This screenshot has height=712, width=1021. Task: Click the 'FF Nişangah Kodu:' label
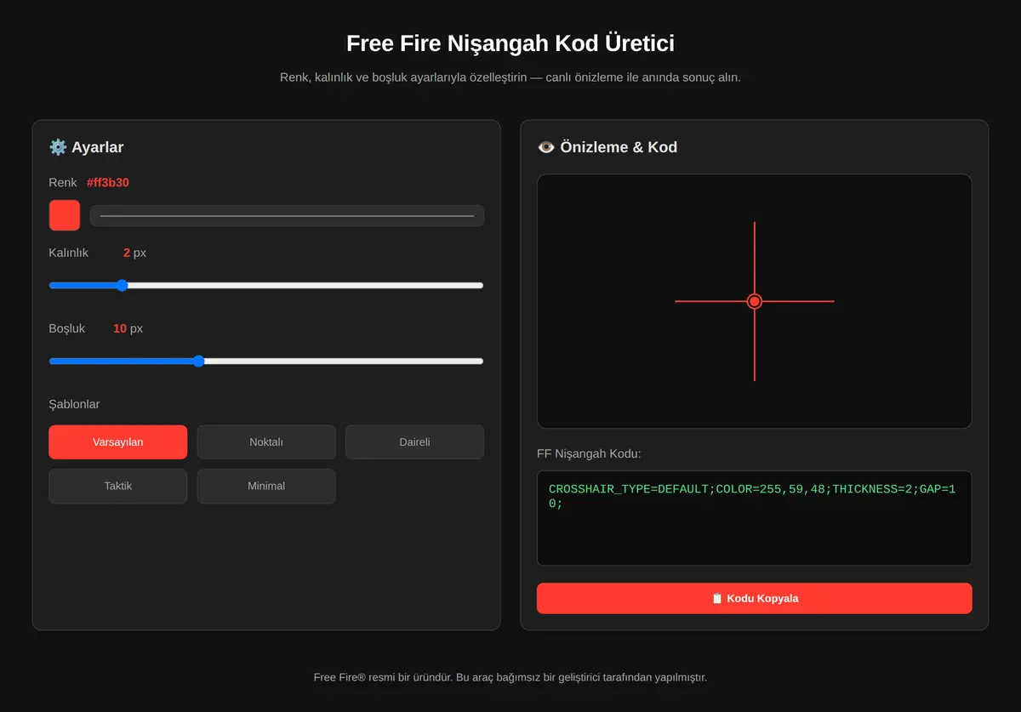point(589,453)
